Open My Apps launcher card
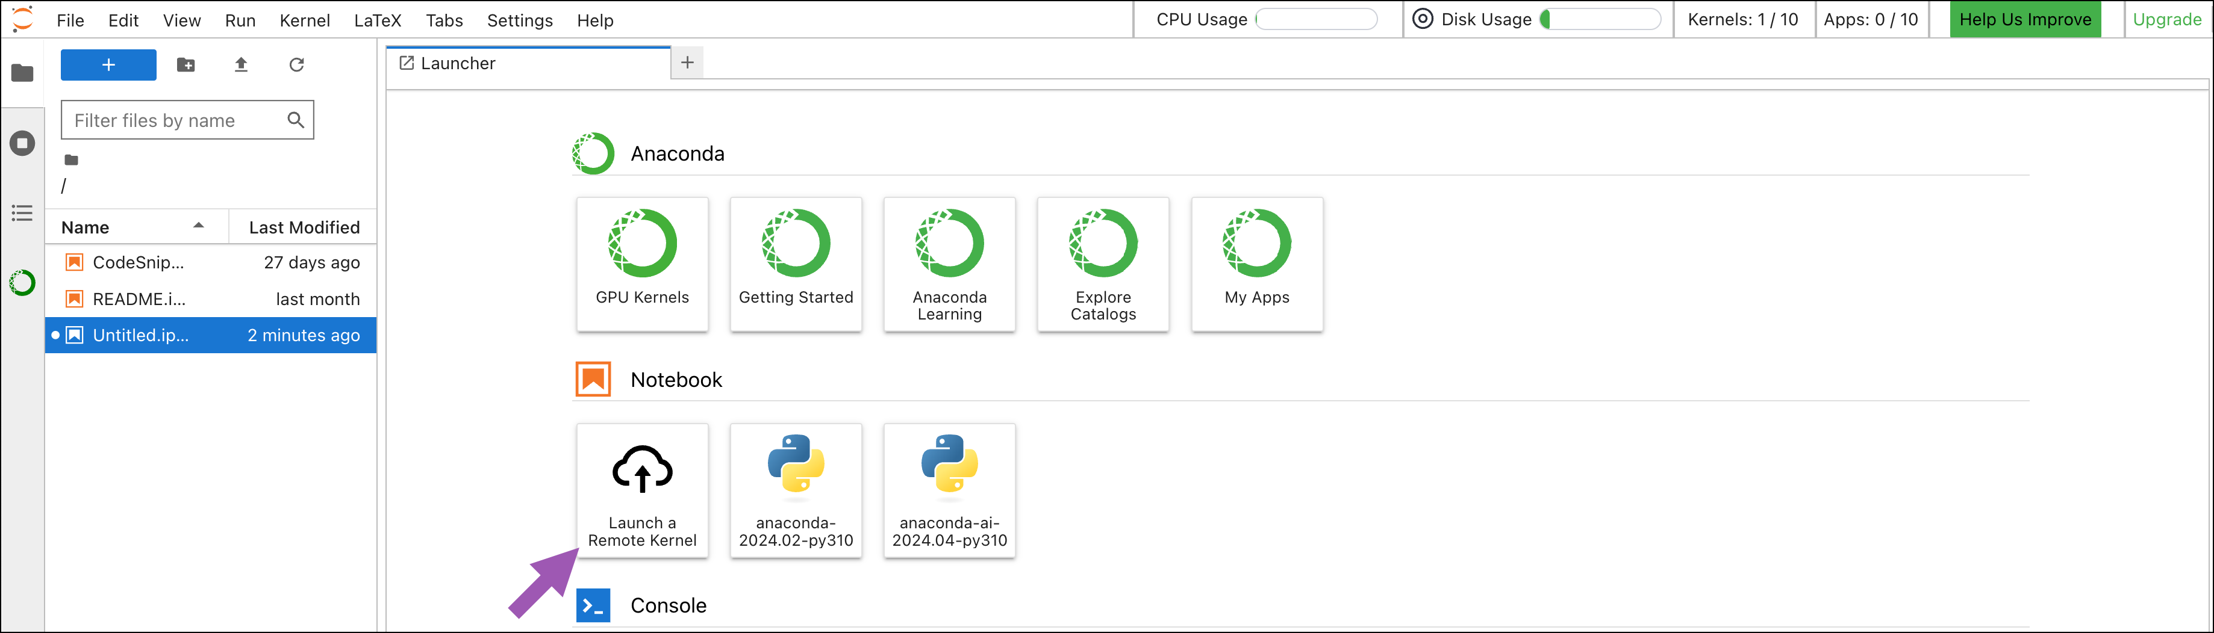 tap(1258, 264)
